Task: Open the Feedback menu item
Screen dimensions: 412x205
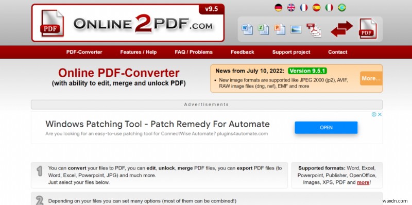Action: [x=242, y=52]
